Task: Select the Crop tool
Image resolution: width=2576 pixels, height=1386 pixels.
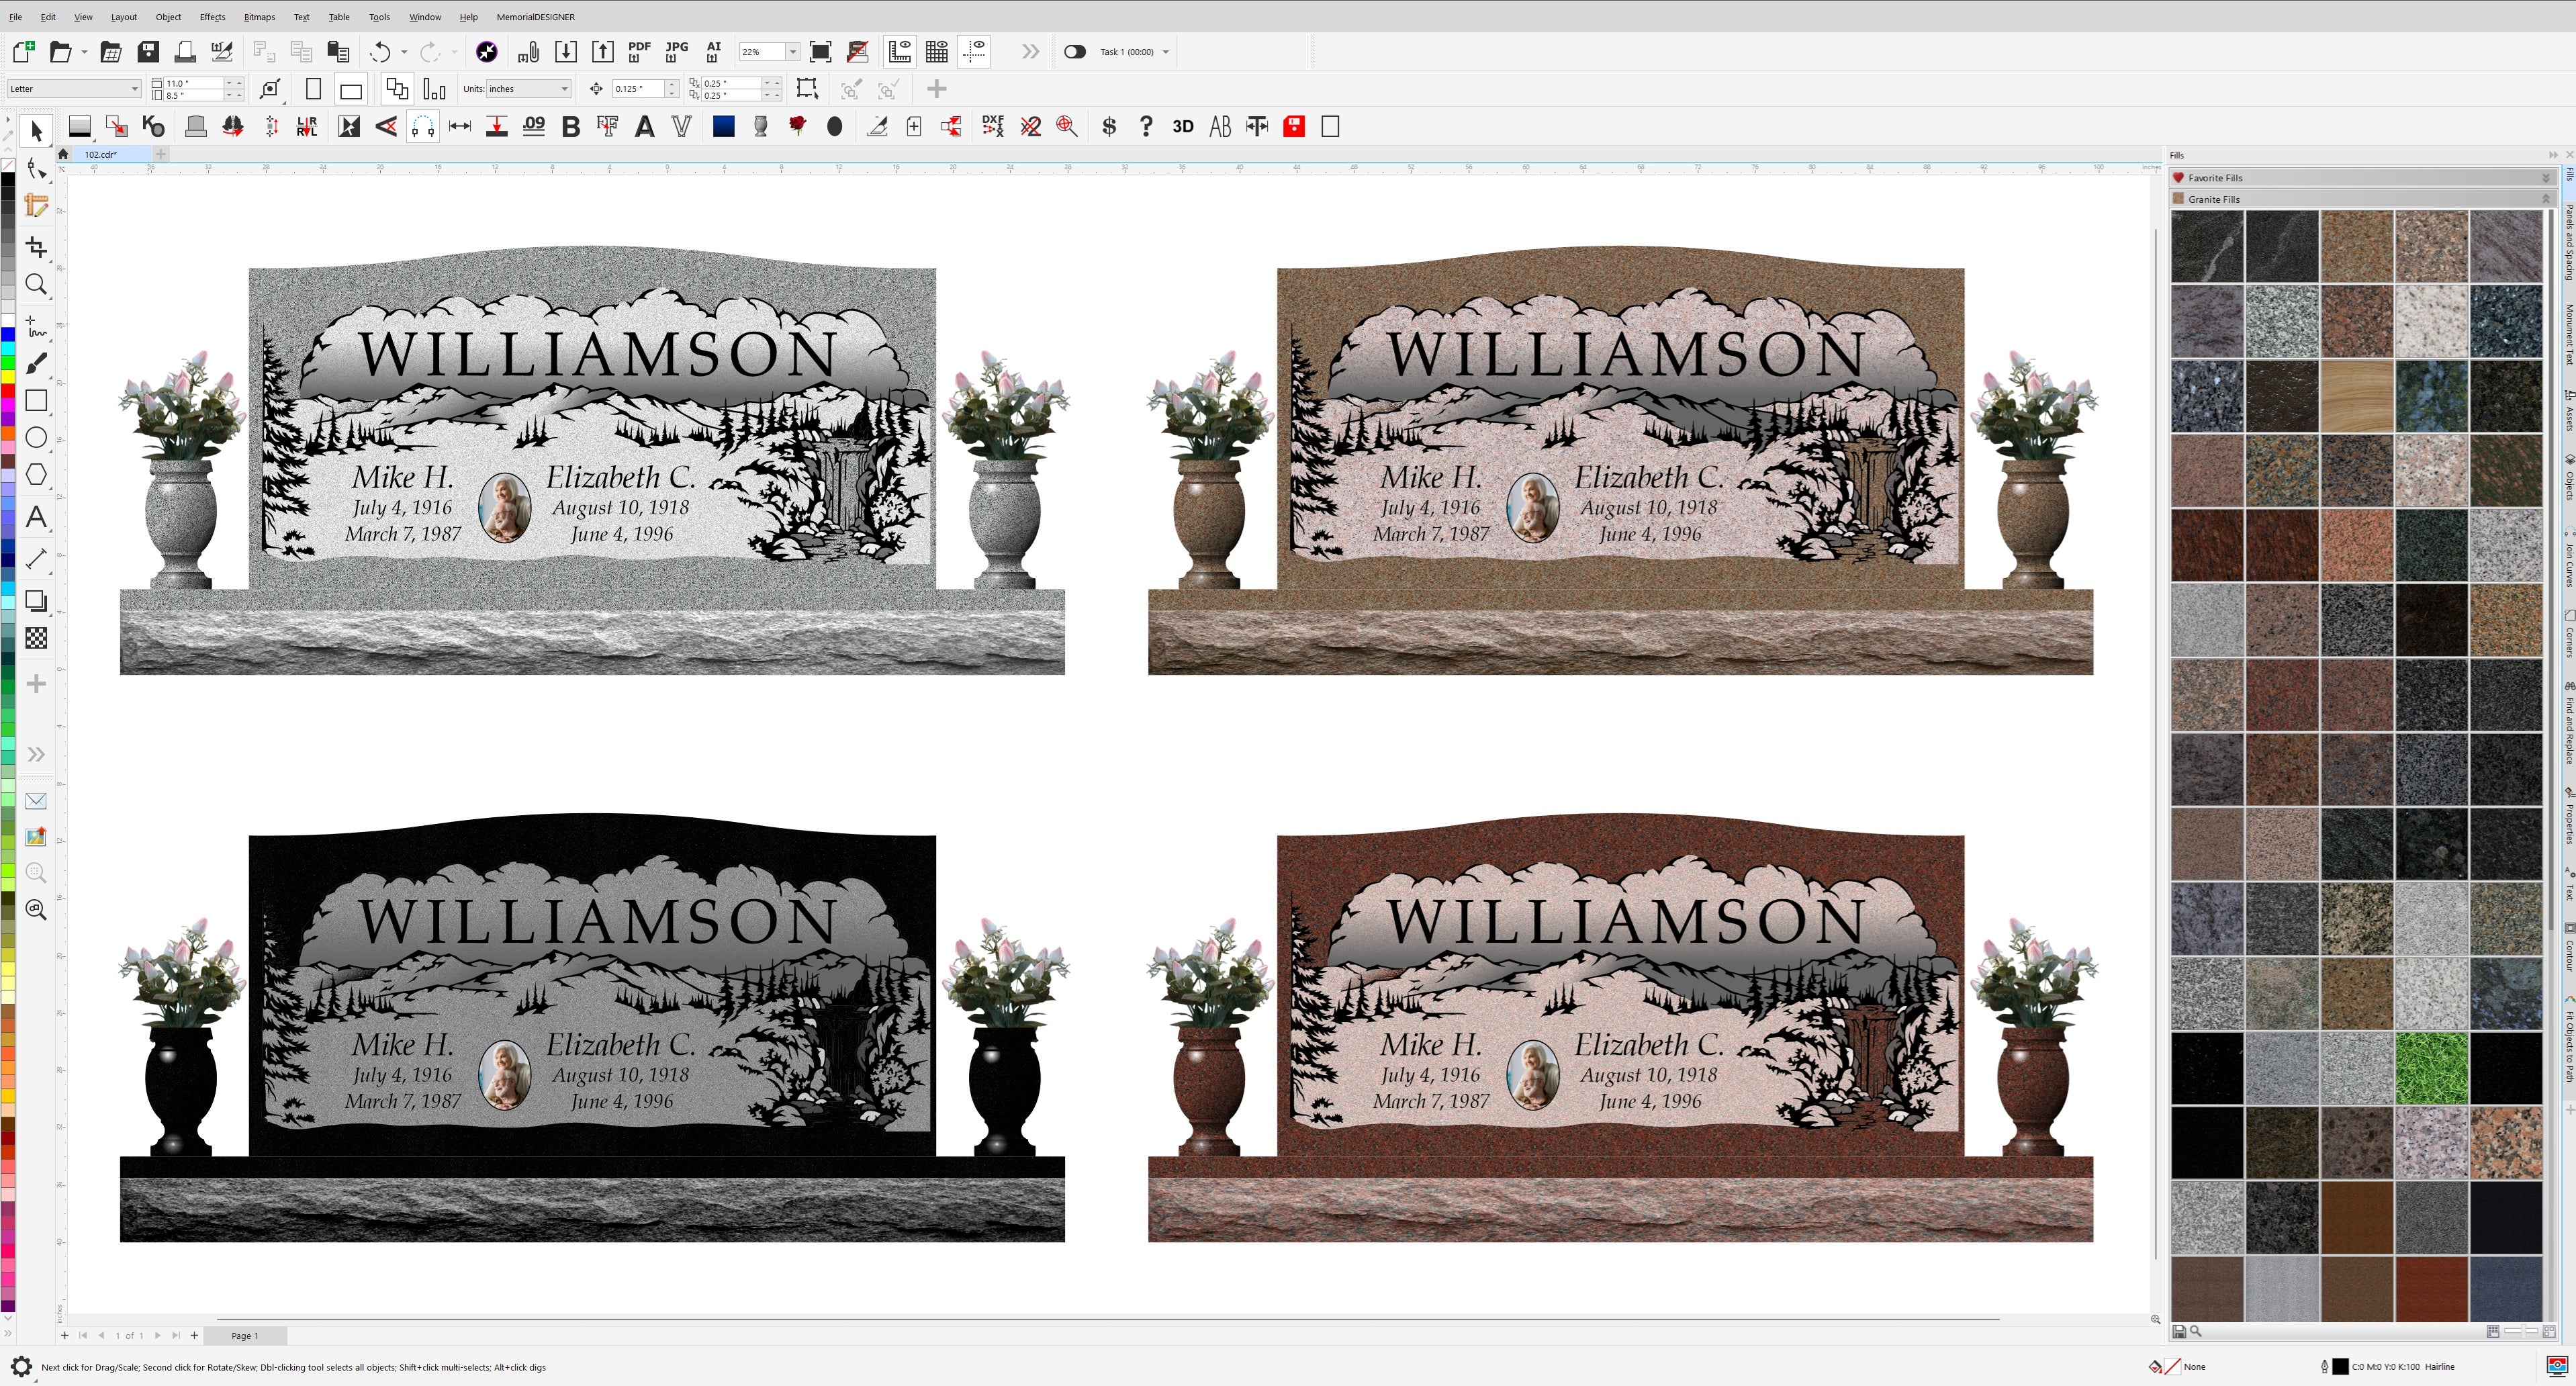Action: tap(36, 246)
